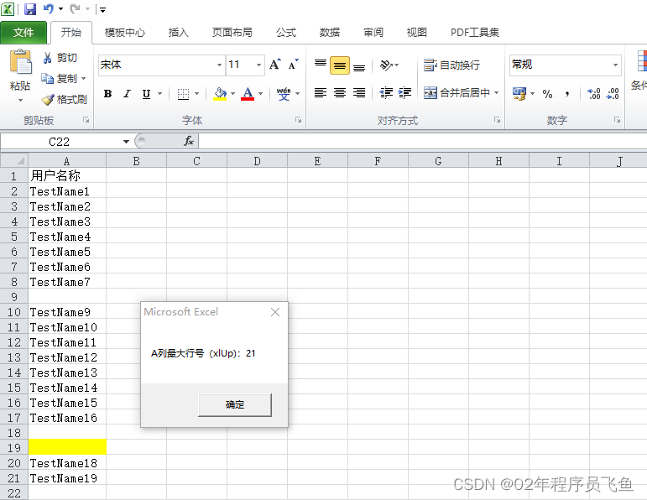Viewport: 647px width, 500px height.
Task: Open the 常规 number format dropdown
Action: (615, 65)
